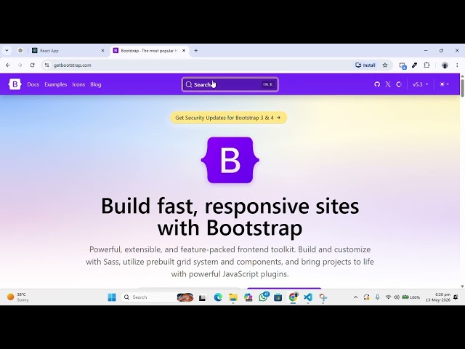465x349 pixels.
Task: Open the Open Collective icon link
Action: (x=399, y=84)
